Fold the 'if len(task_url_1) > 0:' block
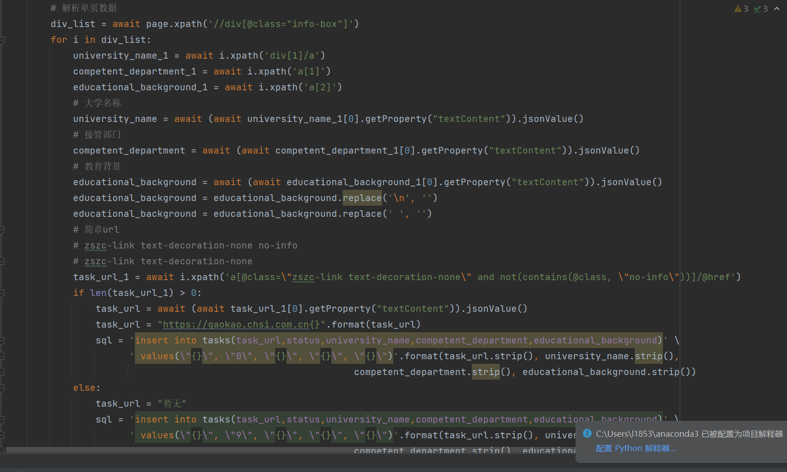 coord(2,293)
